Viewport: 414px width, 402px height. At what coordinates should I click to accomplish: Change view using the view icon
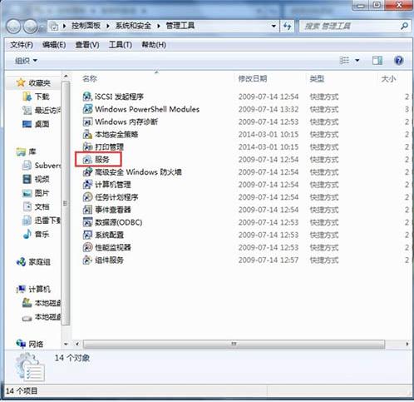344,60
